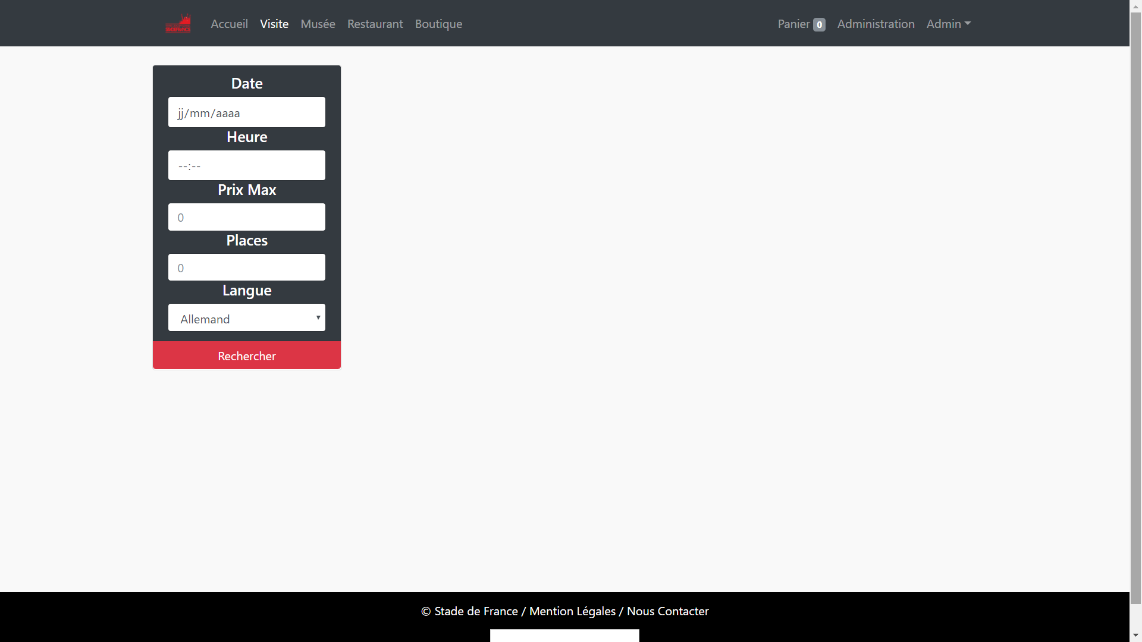Focus the Date input field
1142x642 pixels.
click(247, 112)
